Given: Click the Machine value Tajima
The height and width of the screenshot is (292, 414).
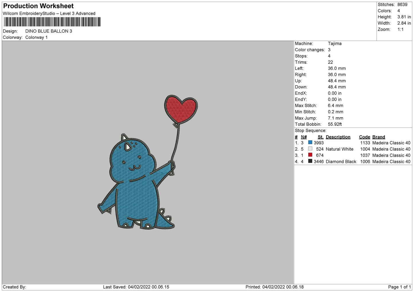Looking at the screenshot, I should (x=335, y=43).
